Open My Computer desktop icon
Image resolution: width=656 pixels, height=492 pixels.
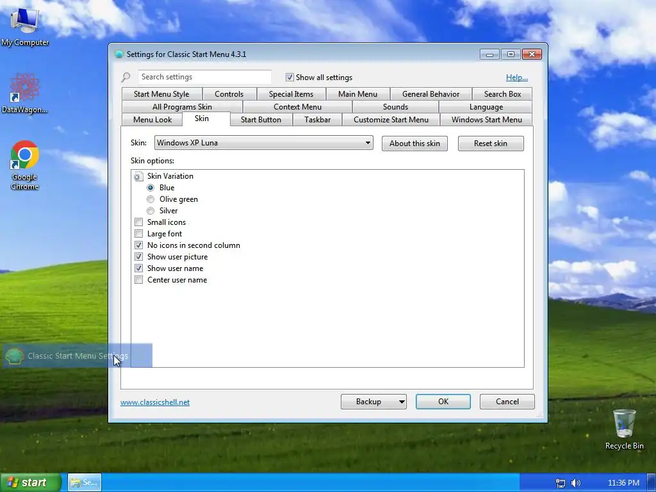(25, 26)
